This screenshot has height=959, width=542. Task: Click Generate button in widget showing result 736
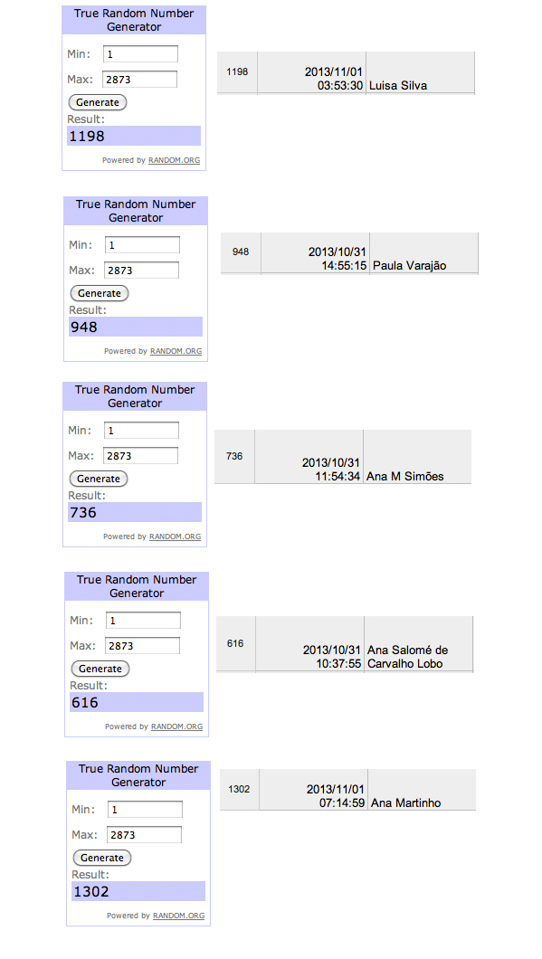point(98,479)
